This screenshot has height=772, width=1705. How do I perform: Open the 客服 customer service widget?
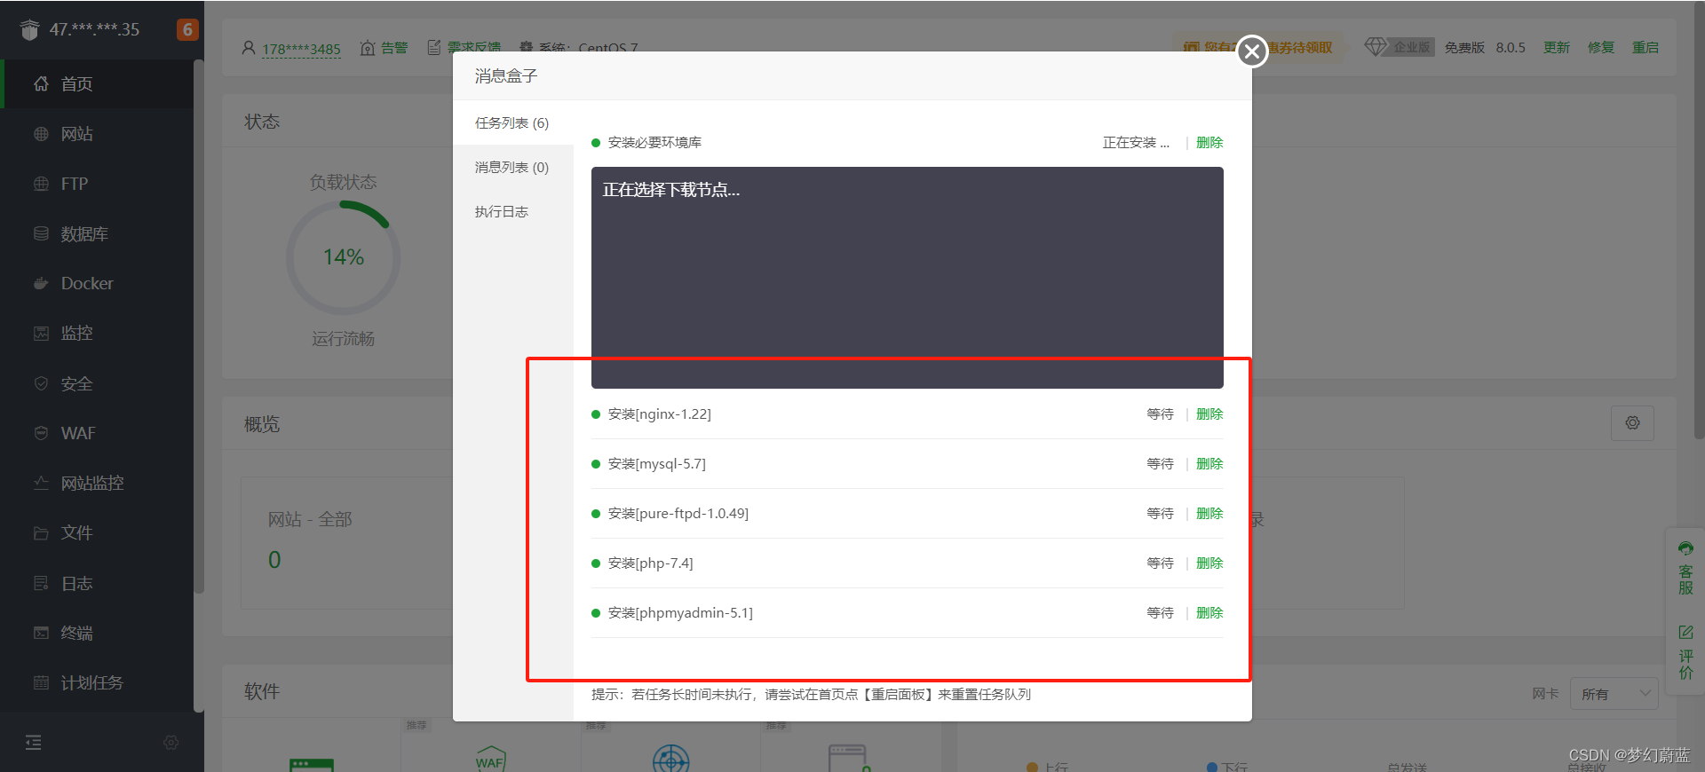(x=1685, y=568)
